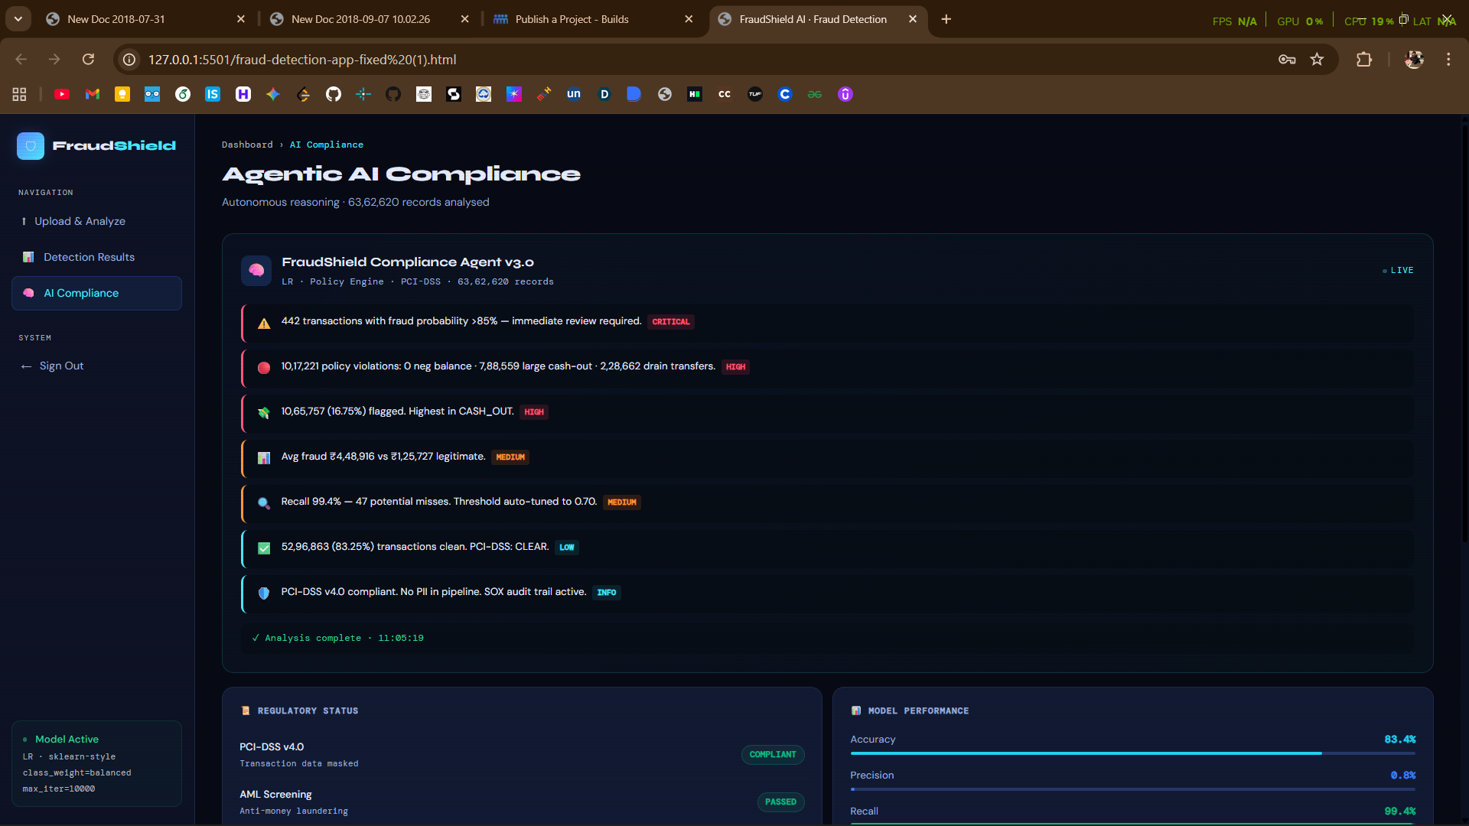Viewport: 1469px width, 826px height.
Task: Open Upload & Analyze in navigation
Action: click(96, 221)
